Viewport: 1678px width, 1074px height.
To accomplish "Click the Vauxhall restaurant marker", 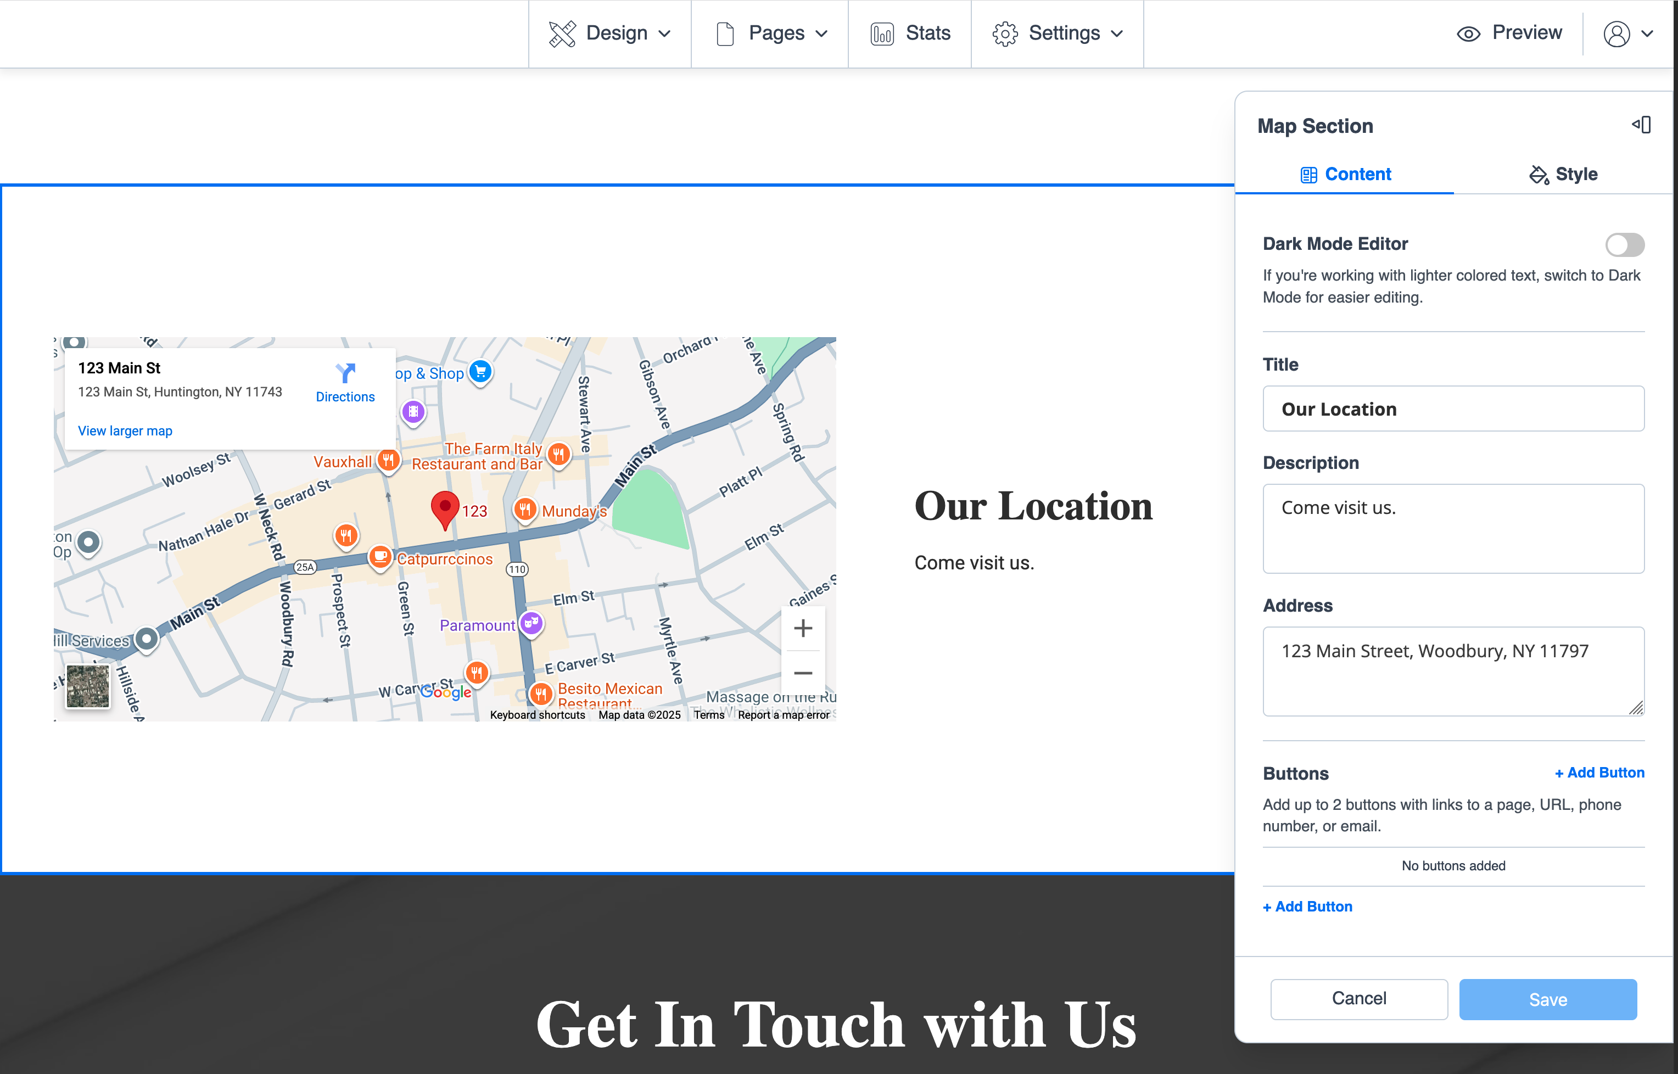I will click(x=388, y=460).
